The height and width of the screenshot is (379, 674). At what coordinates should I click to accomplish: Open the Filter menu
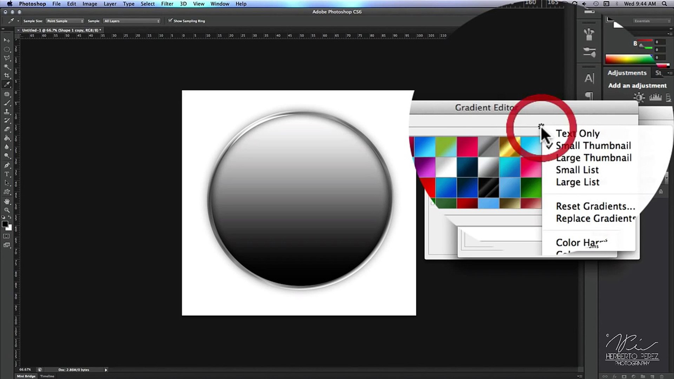167,4
